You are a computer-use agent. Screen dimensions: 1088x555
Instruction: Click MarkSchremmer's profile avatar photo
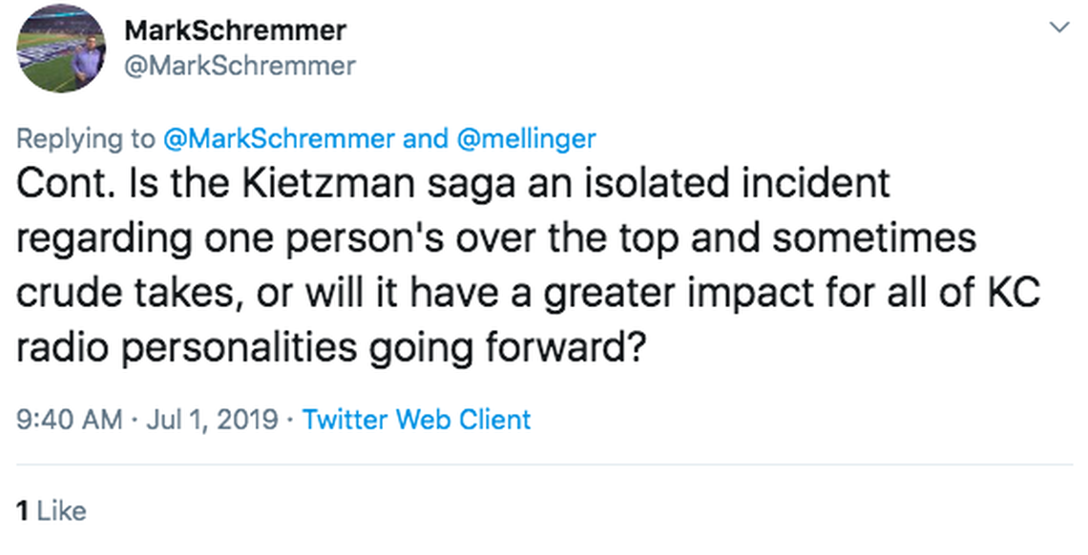tap(61, 49)
